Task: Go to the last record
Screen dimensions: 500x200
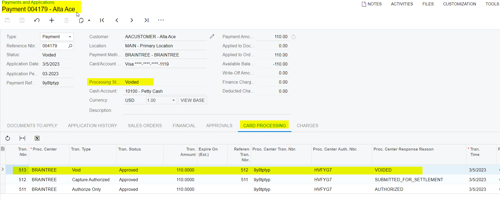Action: (146, 20)
